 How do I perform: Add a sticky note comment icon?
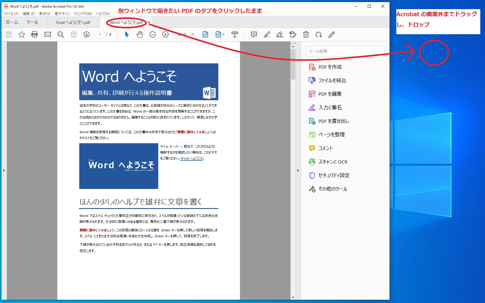click(254, 34)
